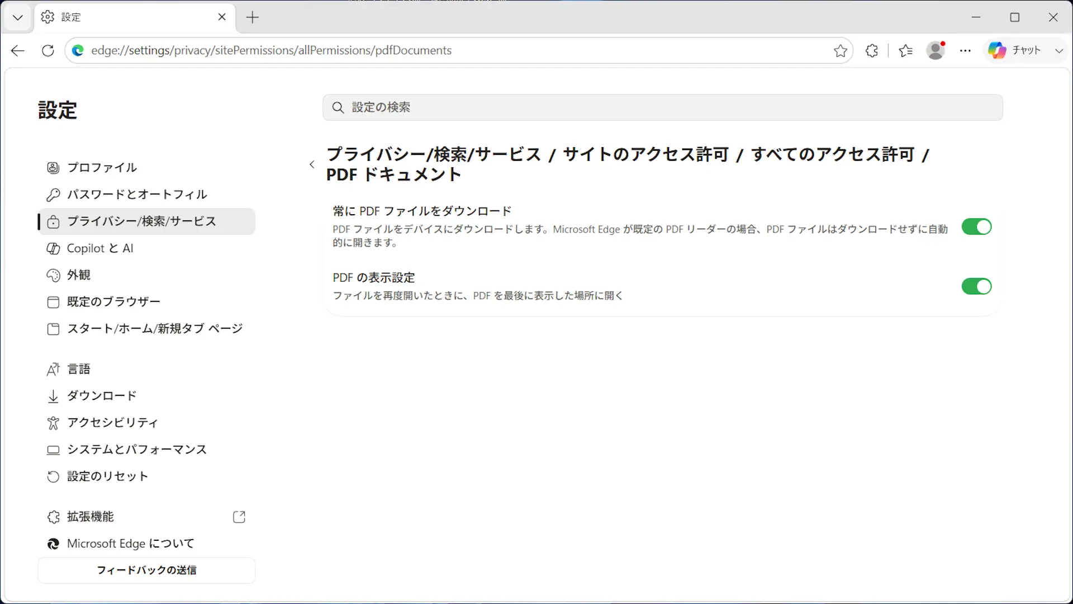Add page to favorites star icon

pos(841,50)
